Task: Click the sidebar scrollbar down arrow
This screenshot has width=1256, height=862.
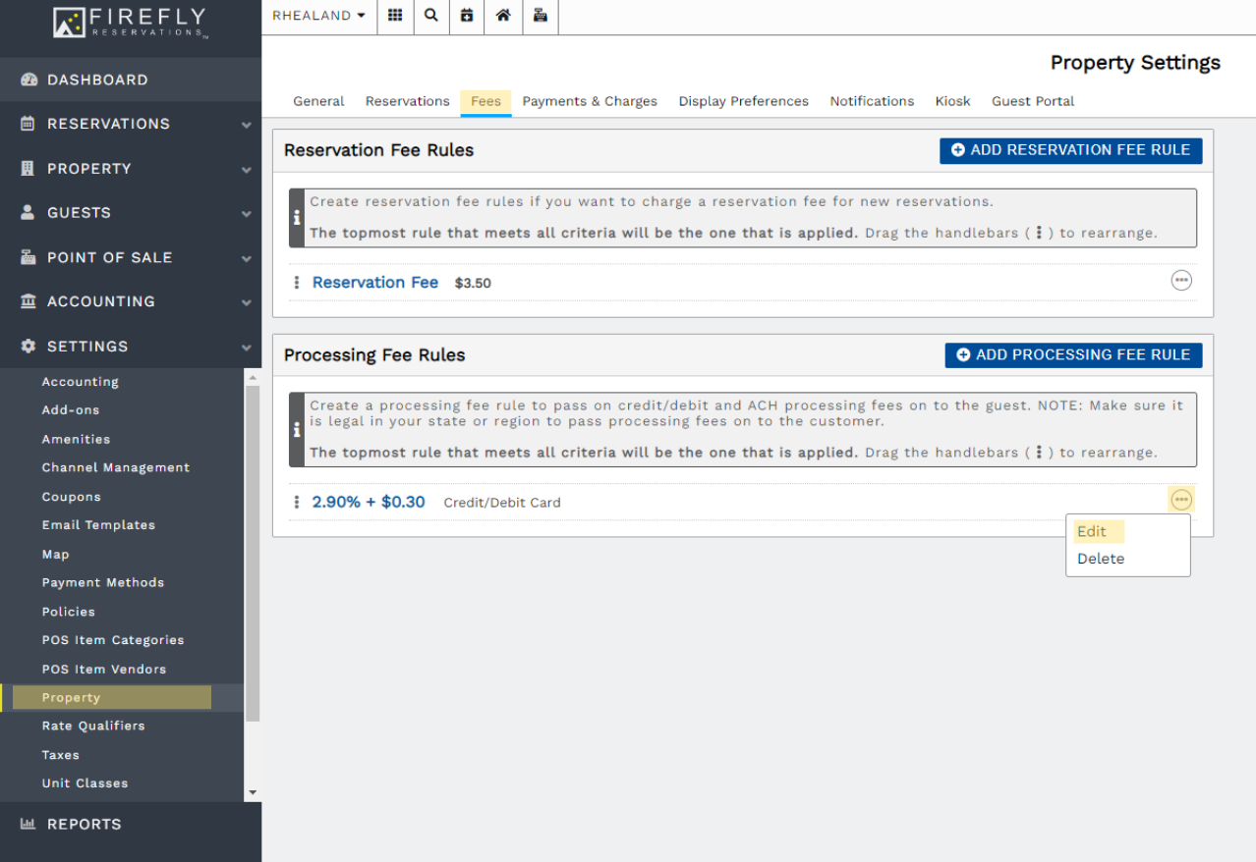Action: tap(253, 792)
